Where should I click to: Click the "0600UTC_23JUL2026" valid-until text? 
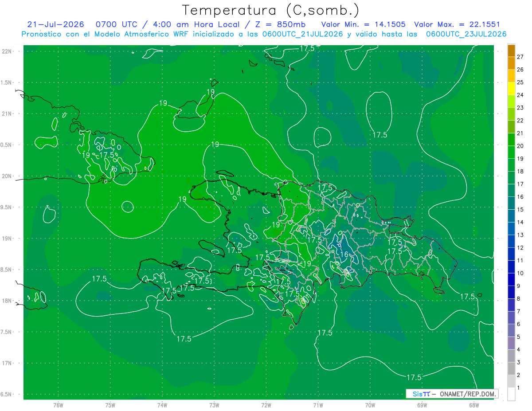(x=466, y=34)
